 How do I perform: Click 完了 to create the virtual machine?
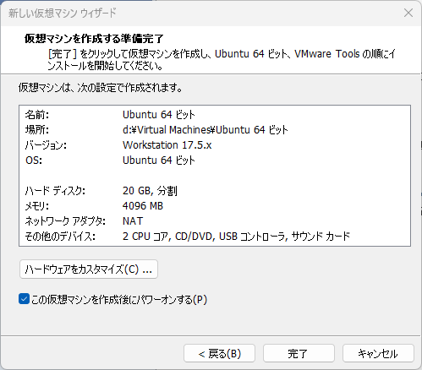point(299,353)
